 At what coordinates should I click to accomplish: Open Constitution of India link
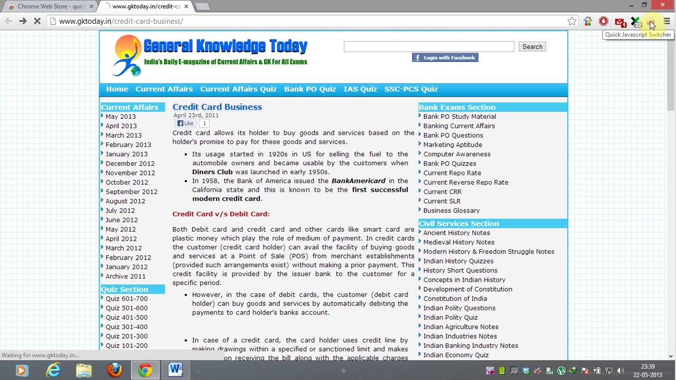pyautogui.click(x=455, y=299)
